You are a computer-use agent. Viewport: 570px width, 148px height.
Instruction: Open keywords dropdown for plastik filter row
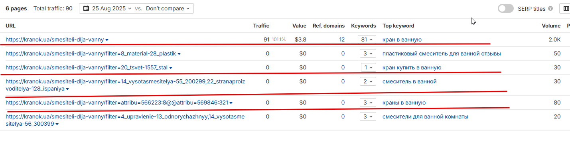click(x=367, y=53)
